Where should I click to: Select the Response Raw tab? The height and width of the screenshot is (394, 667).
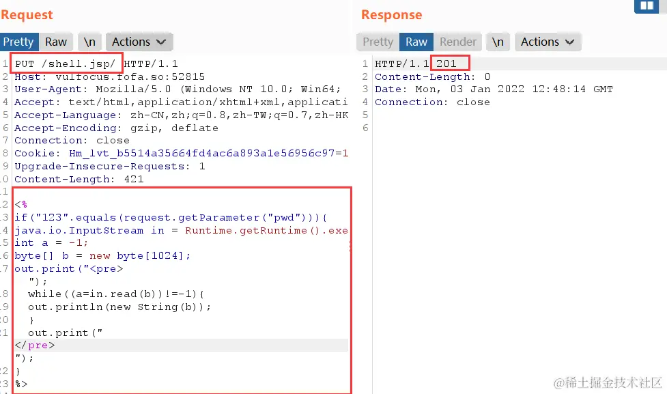point(416,42)
